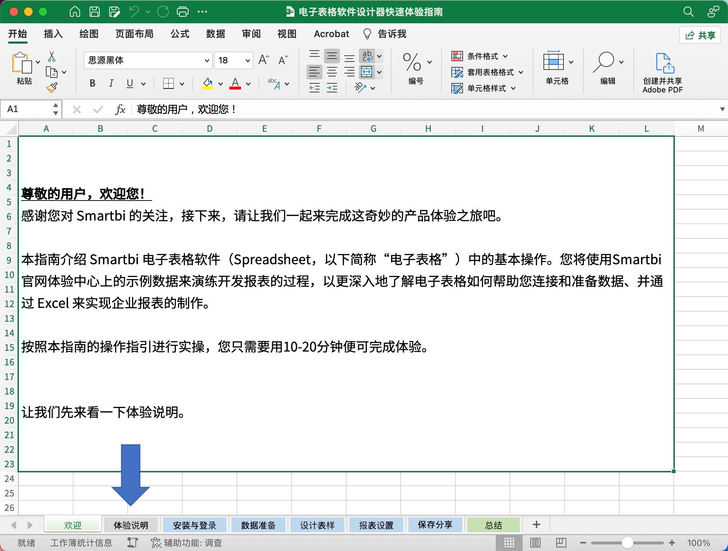Click the 共享 share button
Screen dimensions: 728x551
pyautogui.click(x=700, y=35)
